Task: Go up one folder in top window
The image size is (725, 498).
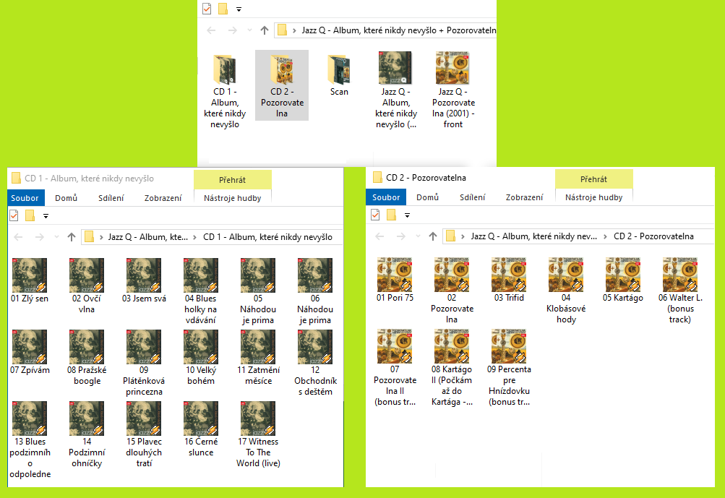Action: [x=265, y=30]
